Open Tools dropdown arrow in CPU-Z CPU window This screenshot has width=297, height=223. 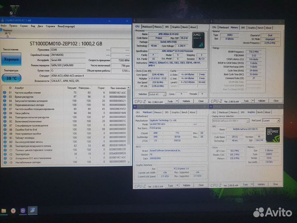[x=177, y=101]
